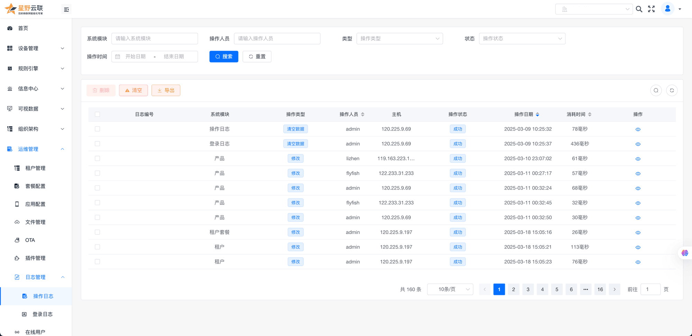
Task: Tick the checkbox for lizhen's 产品 row
Action: pos(98,159)
